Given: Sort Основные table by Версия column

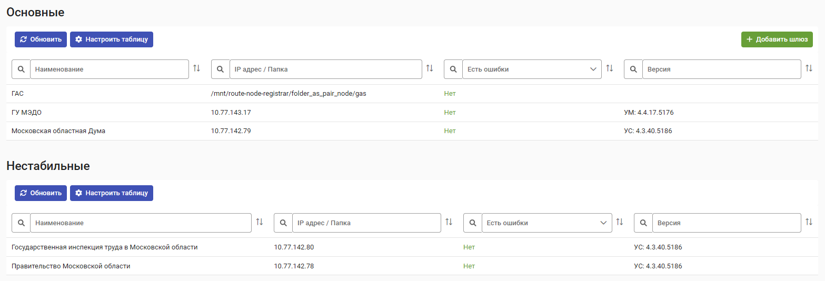Looking at the screenshot, I should pyautogui.click(x=809, y=68).
